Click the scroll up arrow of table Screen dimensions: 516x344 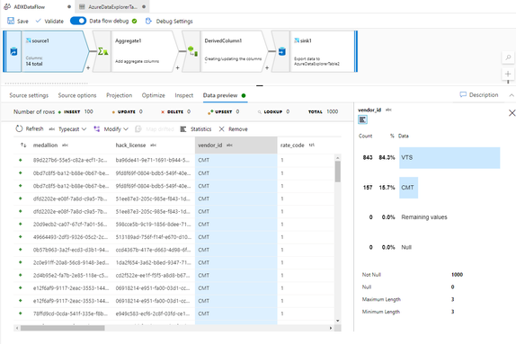(x=338, y=158)
